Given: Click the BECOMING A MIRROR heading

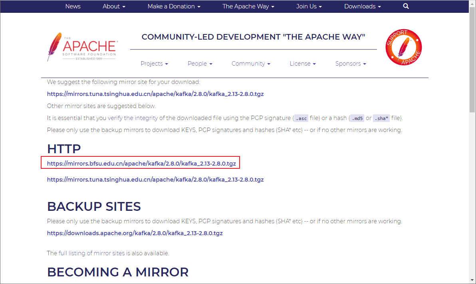Looking at the screenshot, I should [x=118, y=272].
